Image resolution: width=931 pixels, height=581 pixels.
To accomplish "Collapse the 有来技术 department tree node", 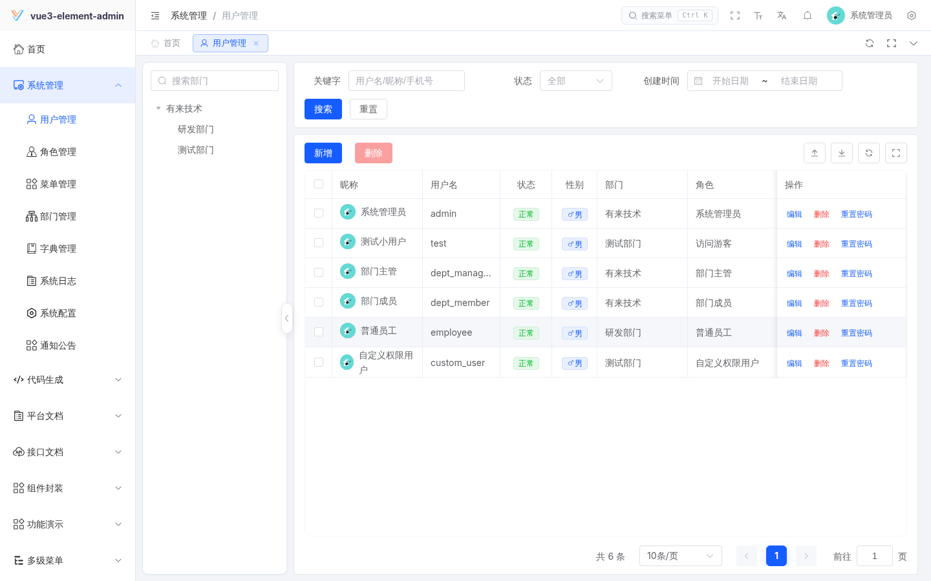I will (x=158, y=108).
